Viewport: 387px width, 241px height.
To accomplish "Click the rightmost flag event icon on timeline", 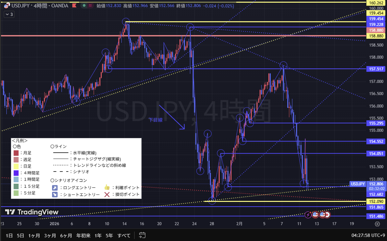I will tap(327, 214).
